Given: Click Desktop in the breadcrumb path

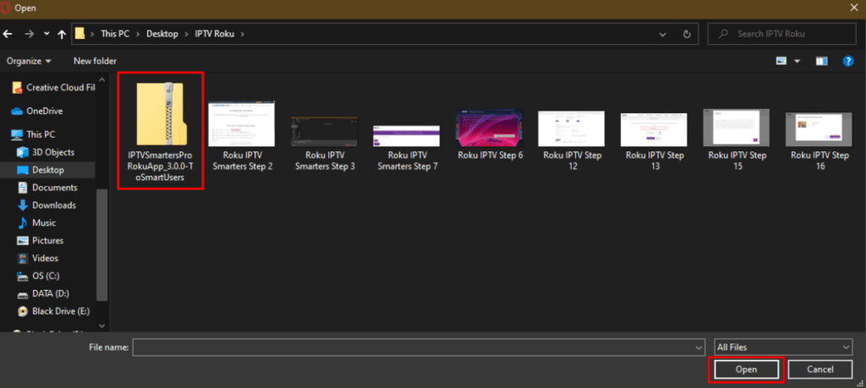Looking at the screenshot, I should [x=162, y=34].
